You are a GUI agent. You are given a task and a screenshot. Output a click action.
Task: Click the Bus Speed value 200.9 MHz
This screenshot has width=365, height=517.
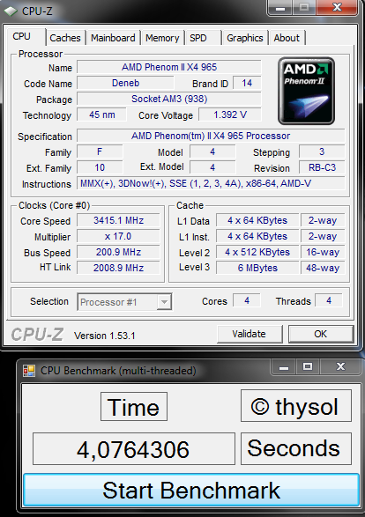(x=118, y=252)
